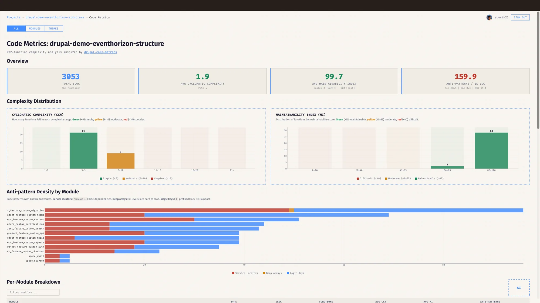Click the orange 6-10 CCN bar
Viewport: 540px width, 303px height.
pos(120,161)
